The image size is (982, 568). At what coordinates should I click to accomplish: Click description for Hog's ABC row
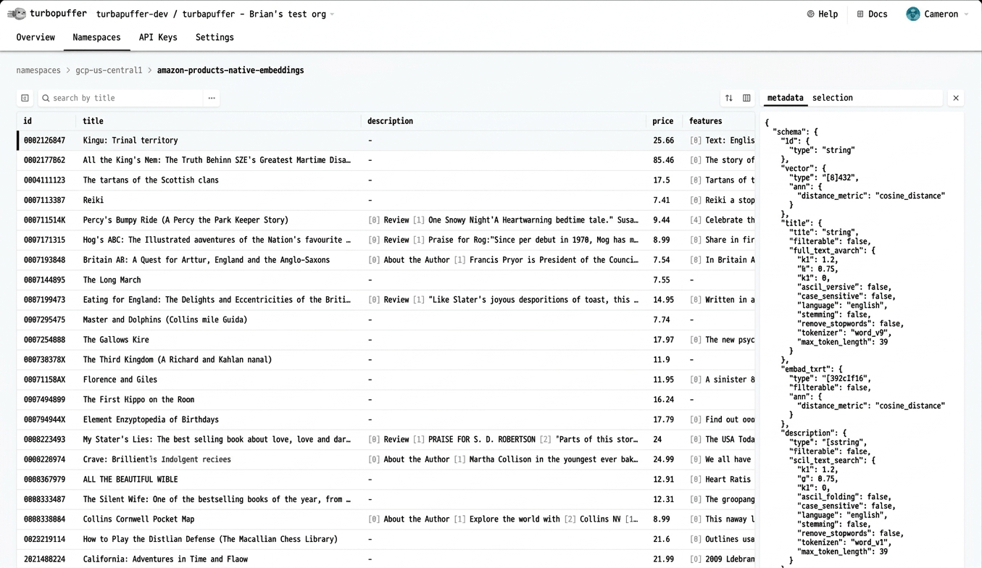point(503,240)
